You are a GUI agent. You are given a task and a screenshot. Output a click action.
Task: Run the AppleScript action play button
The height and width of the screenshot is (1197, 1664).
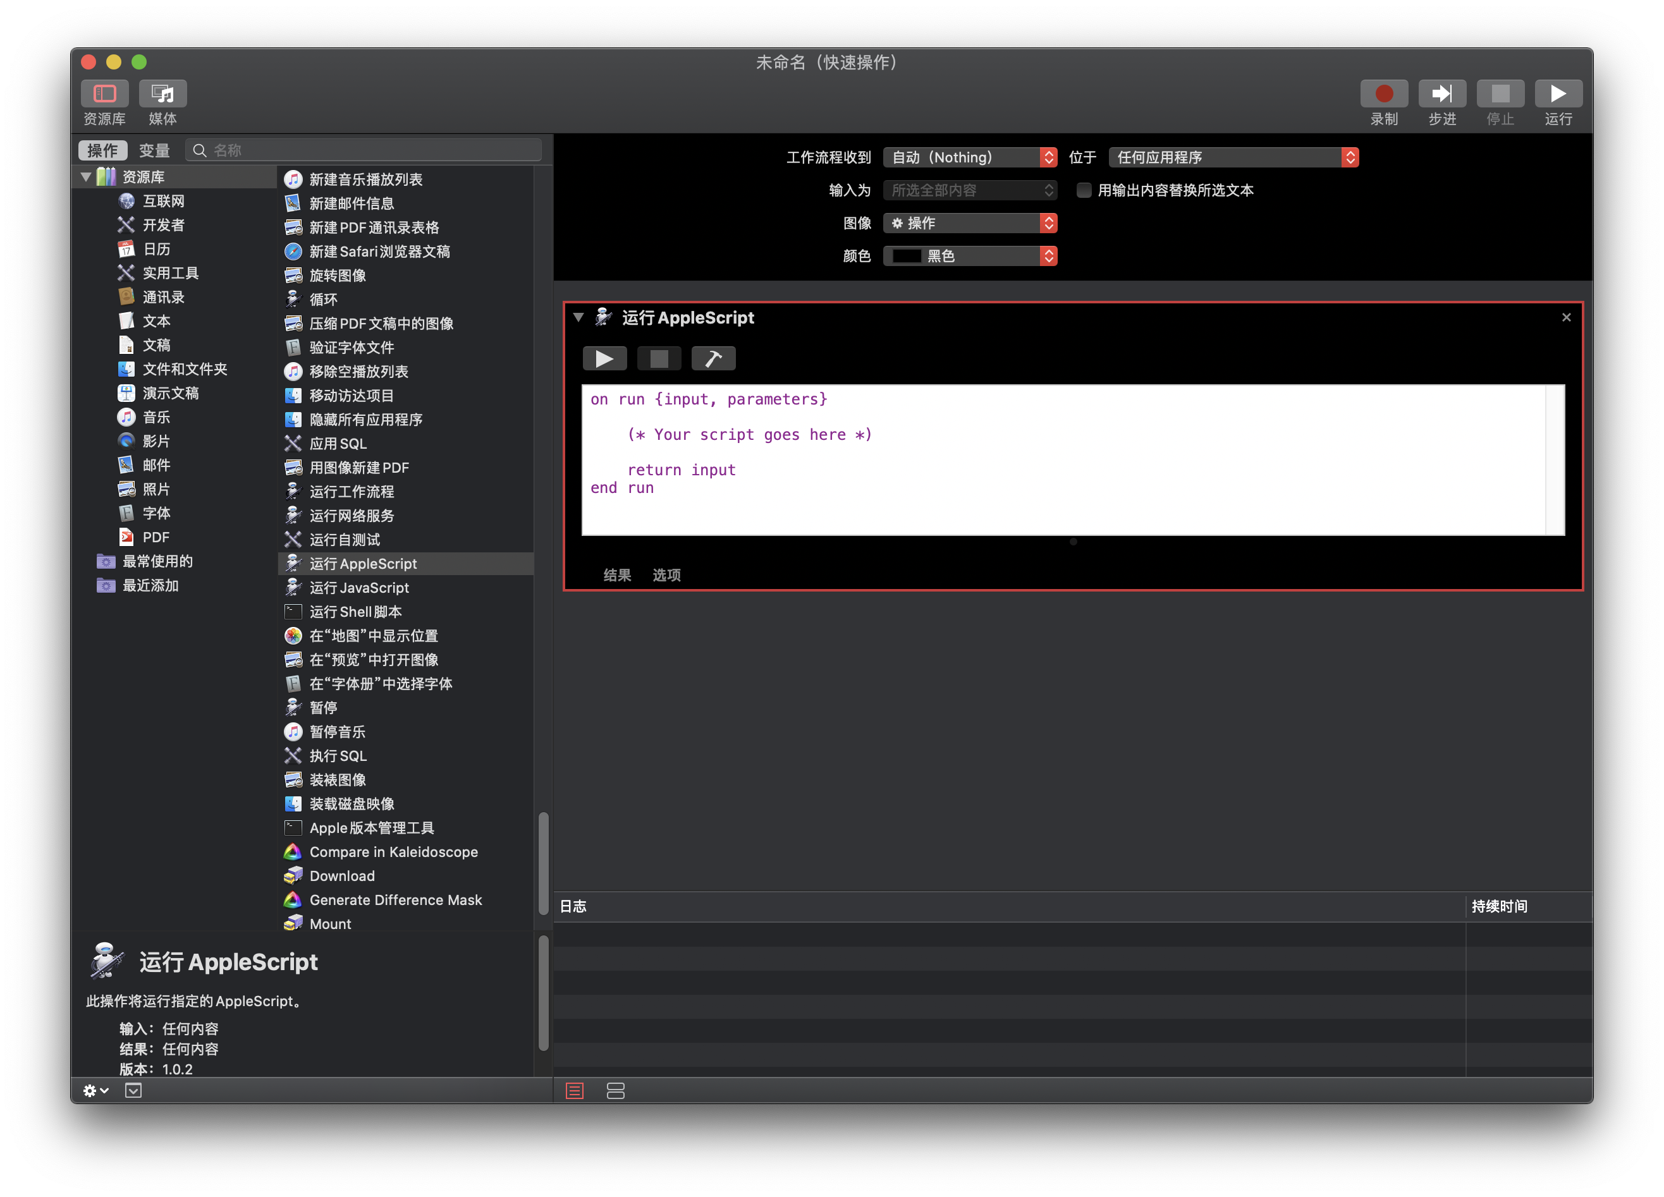(x=604, y=359)
